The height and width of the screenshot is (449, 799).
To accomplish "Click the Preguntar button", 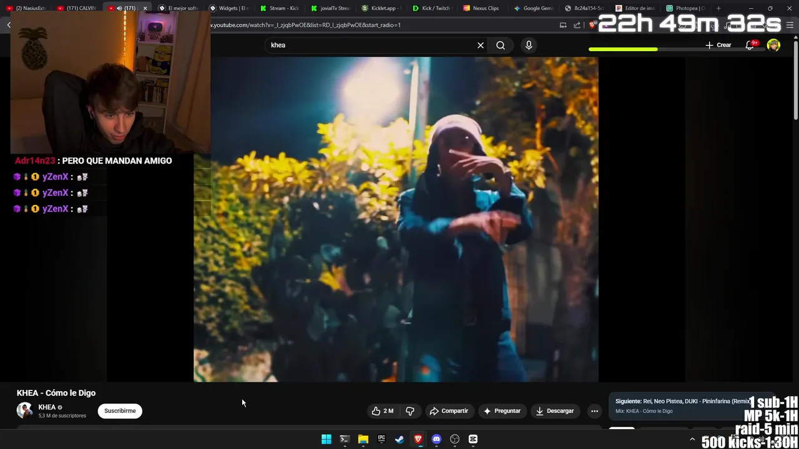I will (x=502, y=411).
